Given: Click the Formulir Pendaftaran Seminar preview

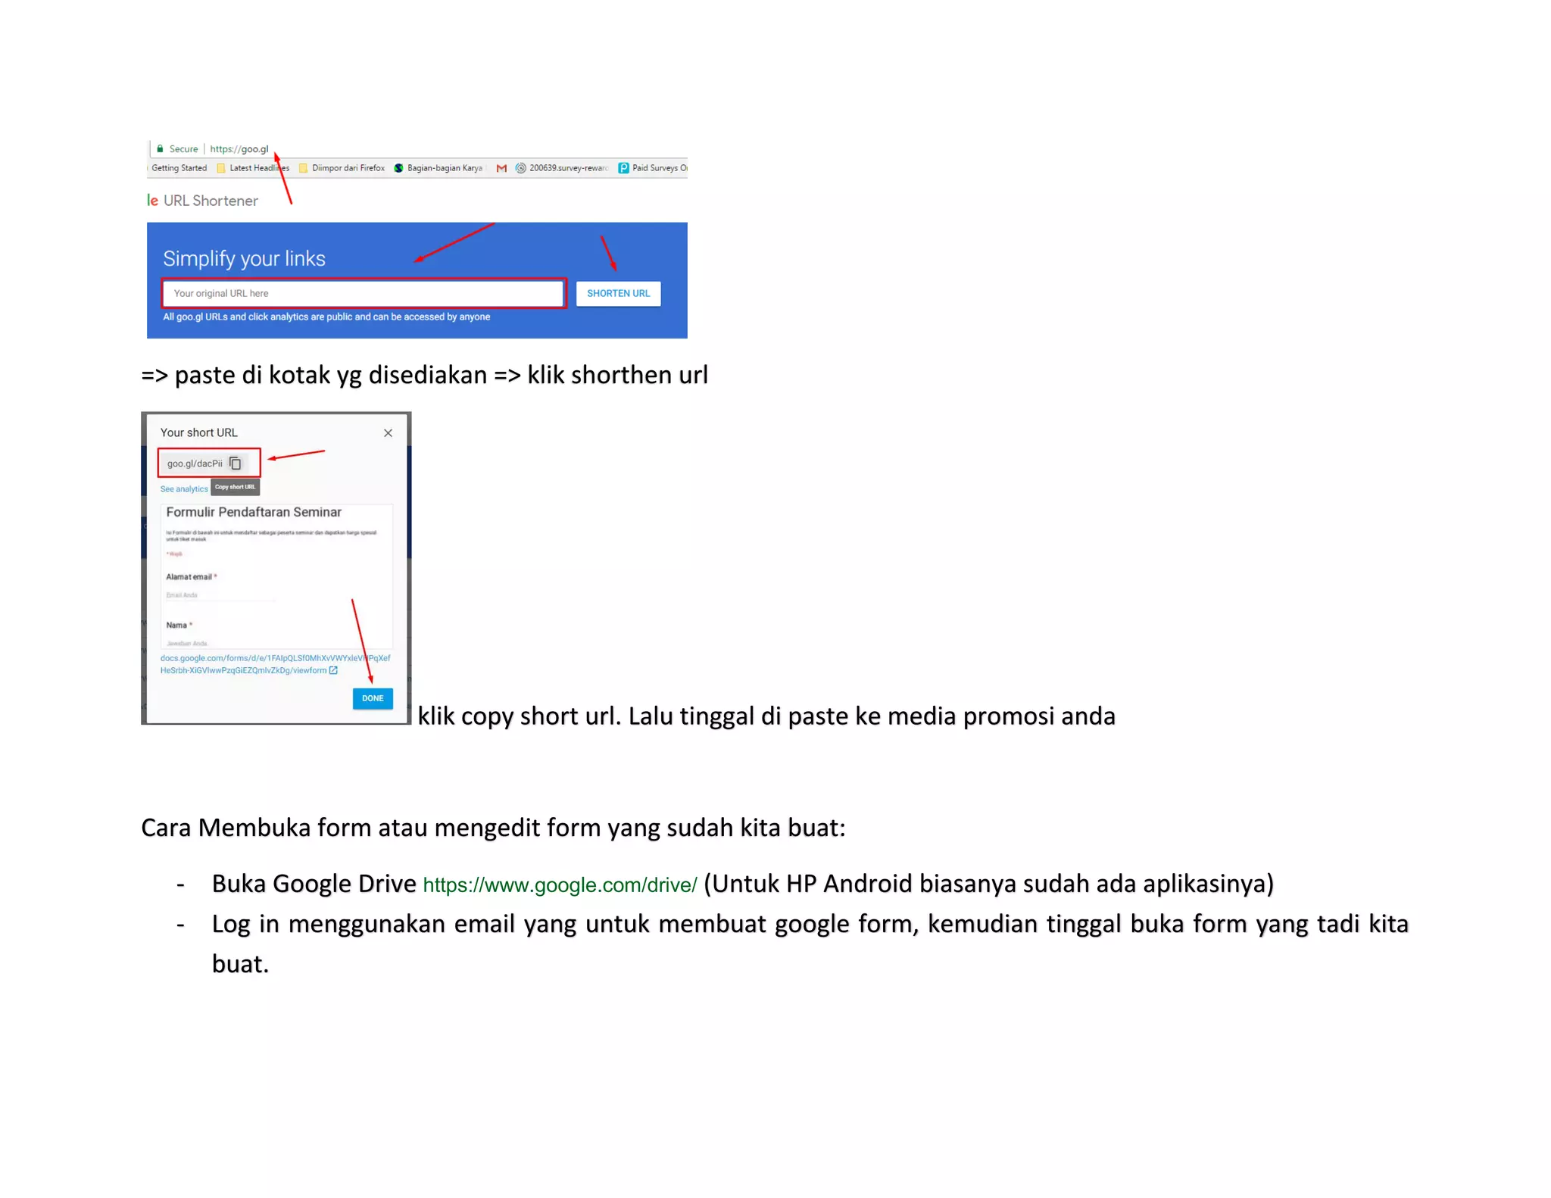Looking at the screenshot, I should (x=276, y=576).
